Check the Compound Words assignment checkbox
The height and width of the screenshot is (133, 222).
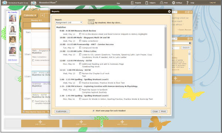80,48
